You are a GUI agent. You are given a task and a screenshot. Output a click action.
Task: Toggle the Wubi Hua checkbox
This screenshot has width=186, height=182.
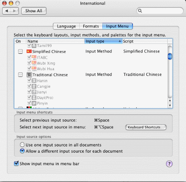pos(29,68)
